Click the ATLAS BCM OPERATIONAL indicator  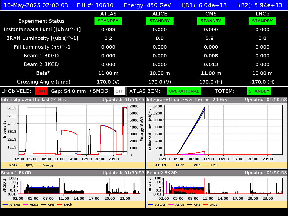coord(184,91)
